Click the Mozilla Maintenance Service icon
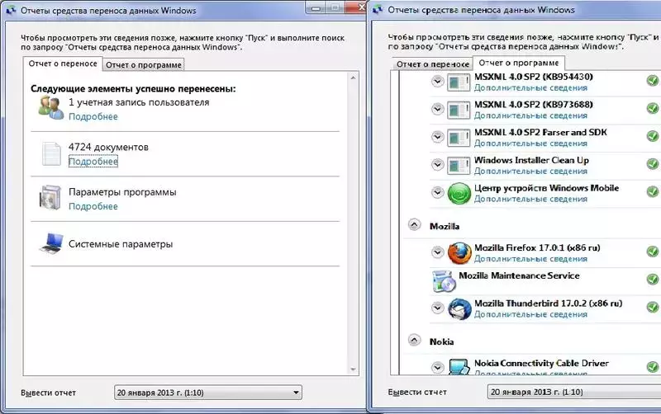 coord(444,280)
